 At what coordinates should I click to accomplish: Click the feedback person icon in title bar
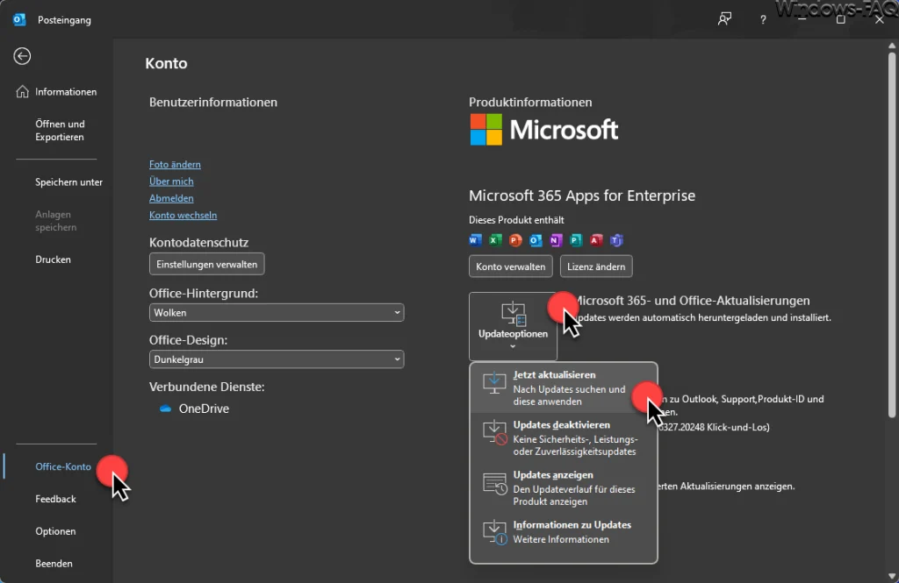point(724,19)
